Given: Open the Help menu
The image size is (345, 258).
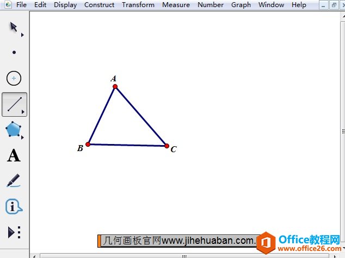Looking at the screenshot, I should click(299, 4).
